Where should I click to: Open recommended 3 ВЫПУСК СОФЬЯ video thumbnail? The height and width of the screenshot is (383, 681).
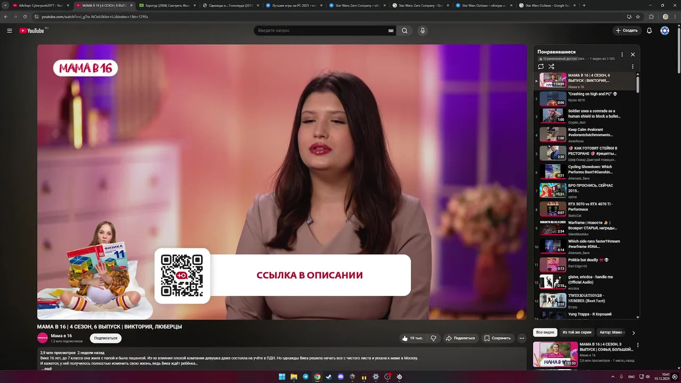[x=555, y=354]
